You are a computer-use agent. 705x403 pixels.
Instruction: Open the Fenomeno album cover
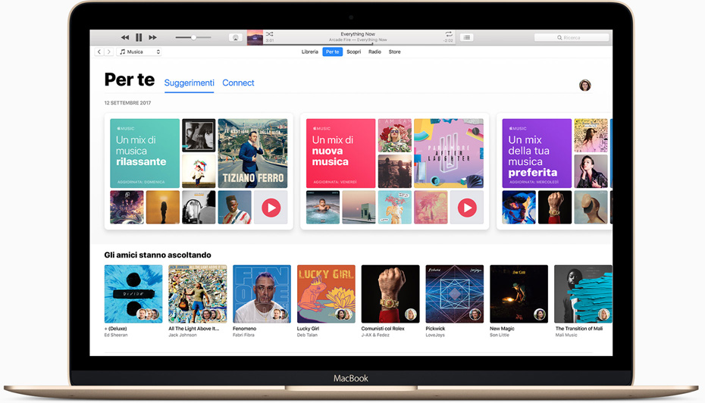click(262, 294)
